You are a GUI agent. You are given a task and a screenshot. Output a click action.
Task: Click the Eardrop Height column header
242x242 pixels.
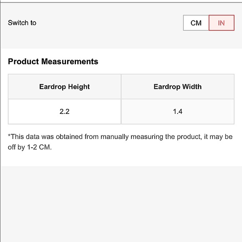pos(65,87)
